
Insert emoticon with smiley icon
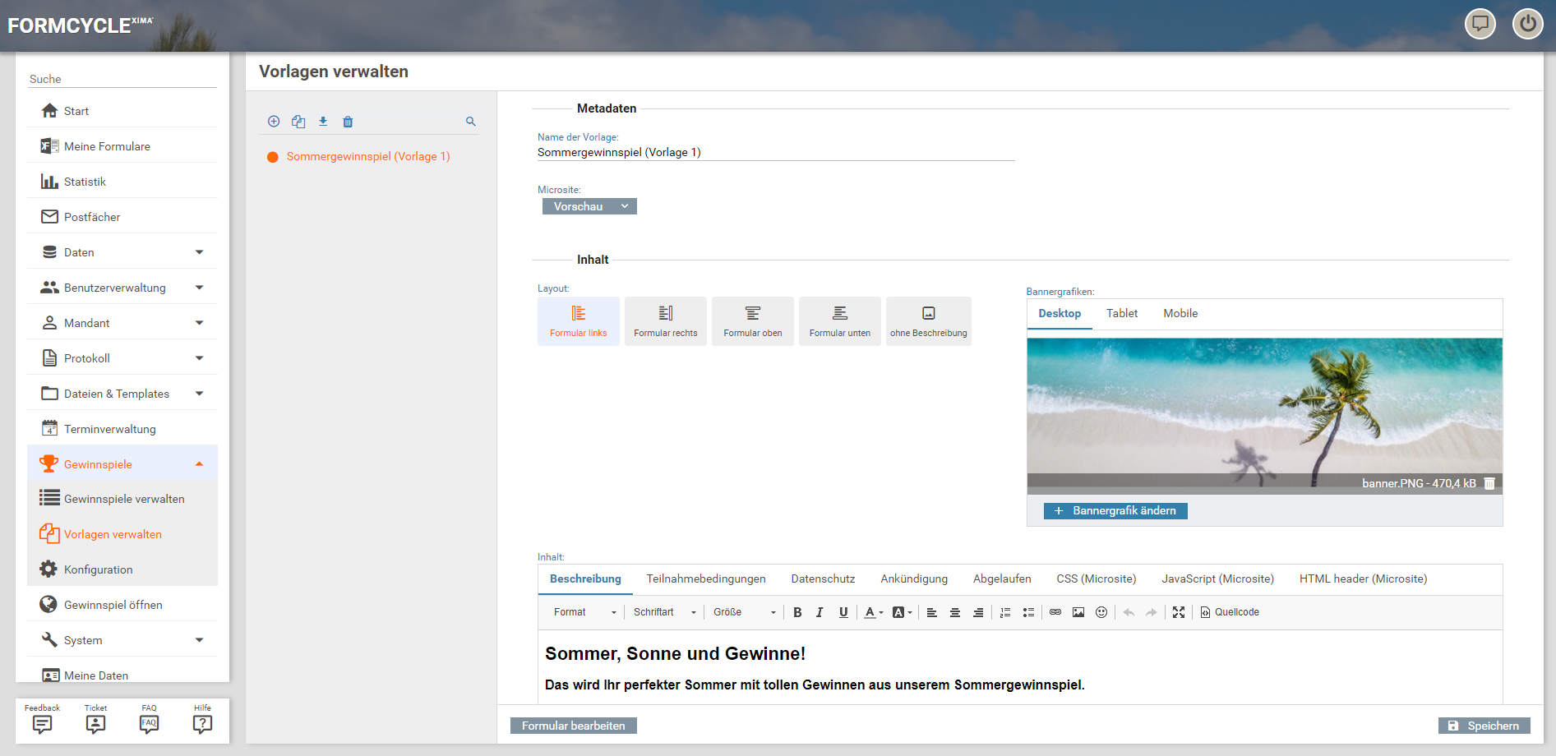pyautogui.click(x=1101, y=612)
